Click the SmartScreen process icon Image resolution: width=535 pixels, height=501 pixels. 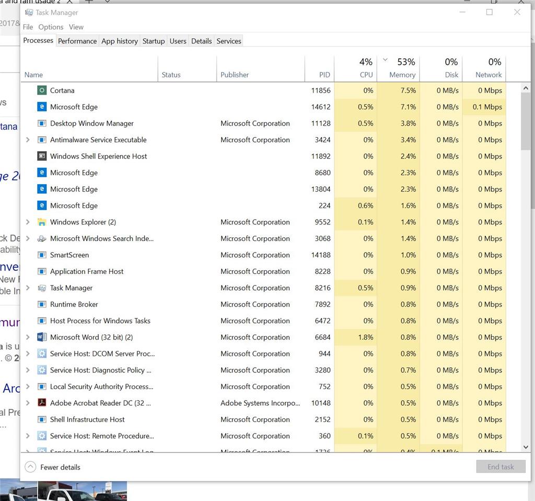[42, 255]
